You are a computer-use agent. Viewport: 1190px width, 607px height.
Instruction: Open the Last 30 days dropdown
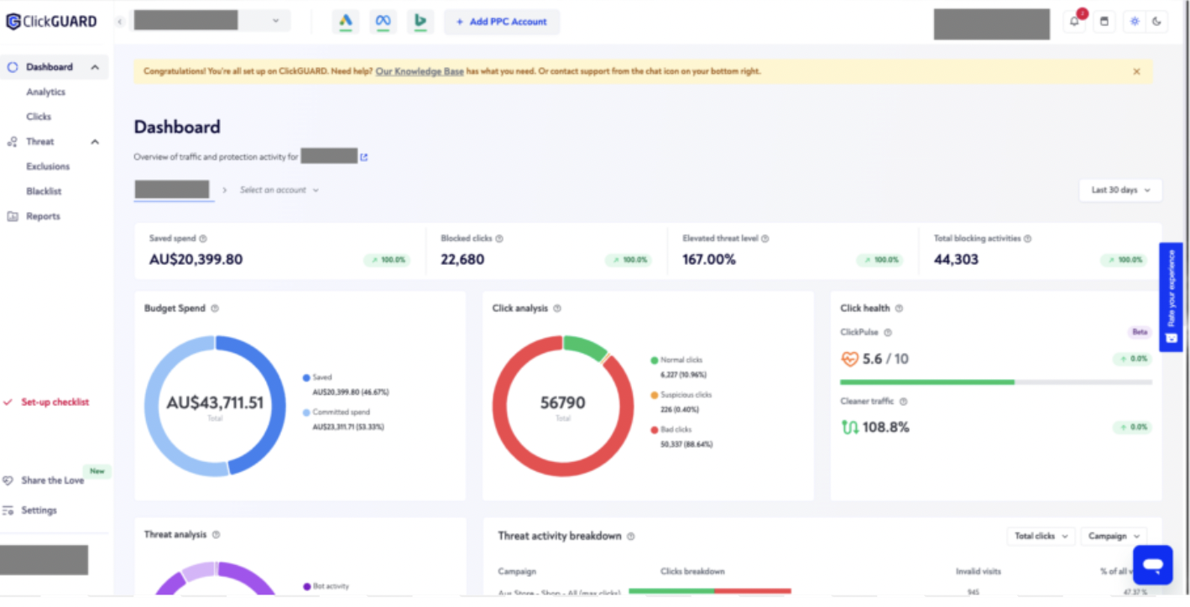click(x=1120, y=190)
